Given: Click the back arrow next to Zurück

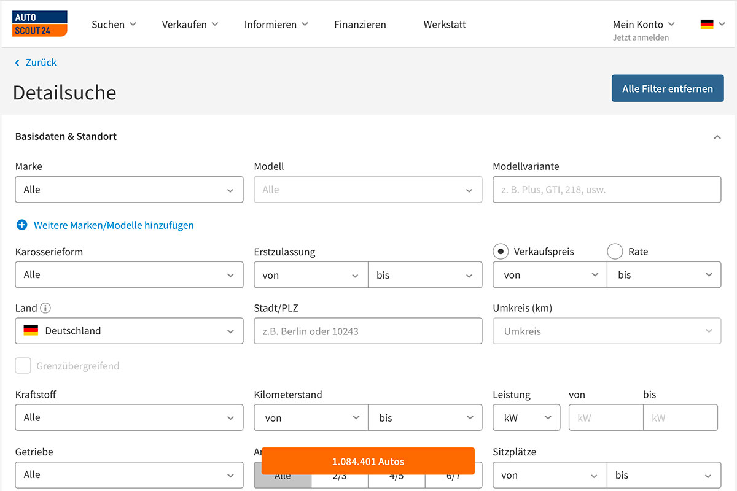Looking at the screenshot, I should [17, 63].
